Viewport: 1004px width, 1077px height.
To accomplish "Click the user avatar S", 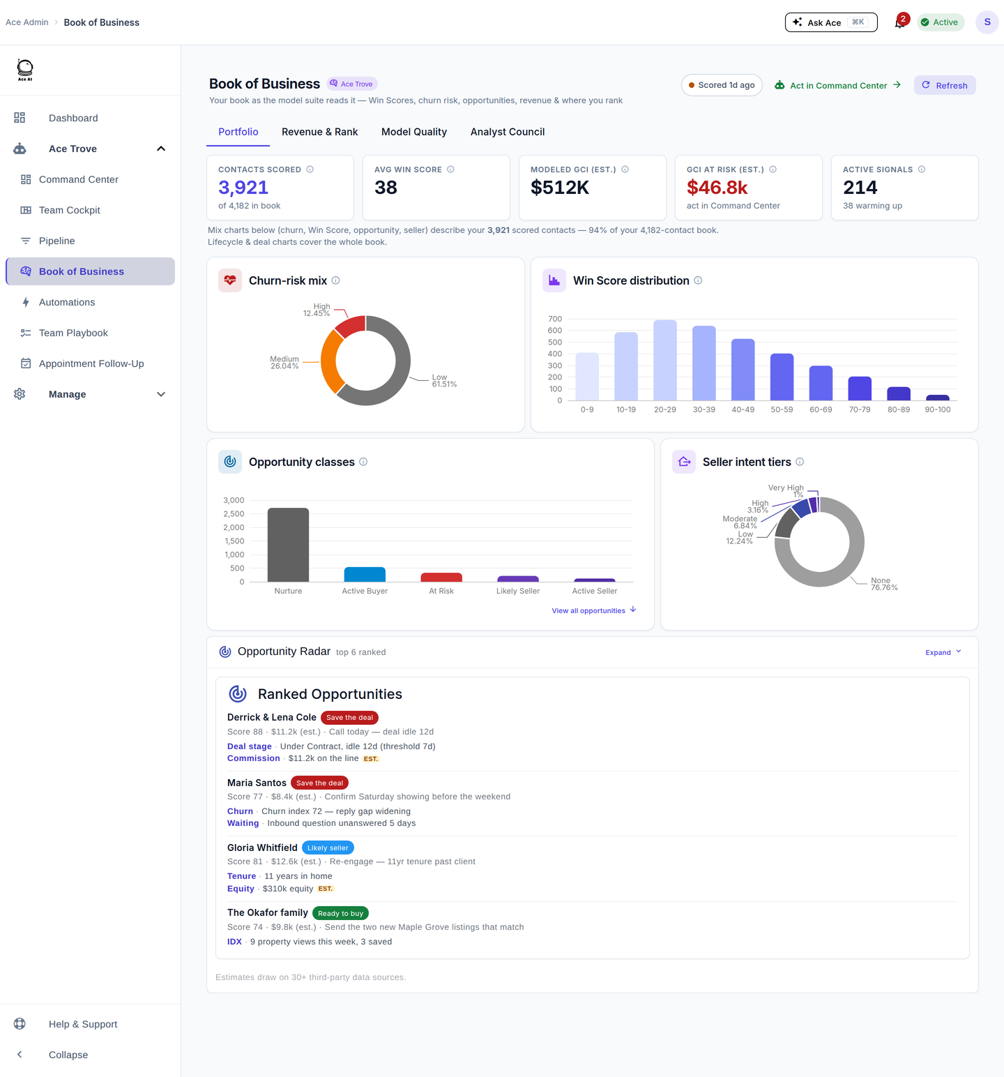I will [987, 22].
